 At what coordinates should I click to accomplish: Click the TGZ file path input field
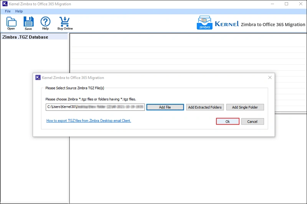[x=95, y=107]
